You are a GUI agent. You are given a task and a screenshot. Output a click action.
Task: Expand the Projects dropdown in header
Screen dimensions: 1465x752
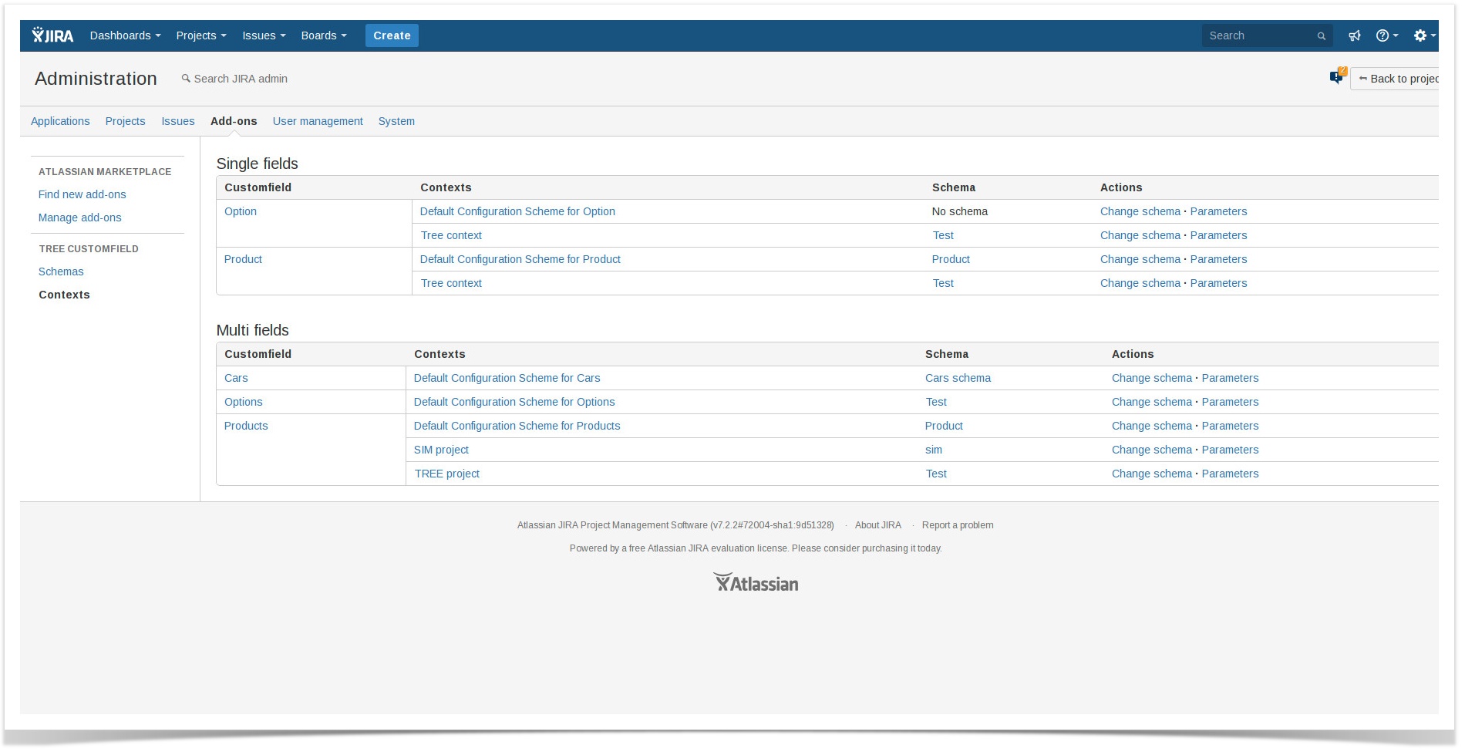click(201, 35)
